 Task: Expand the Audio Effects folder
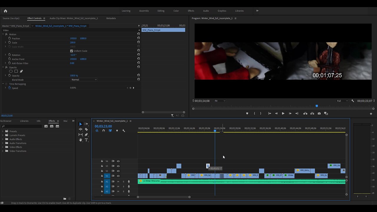point(3,139)
